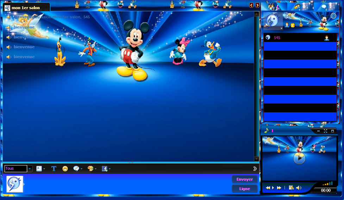Open the "mon 1er salon" room tab

click(26, 8)
